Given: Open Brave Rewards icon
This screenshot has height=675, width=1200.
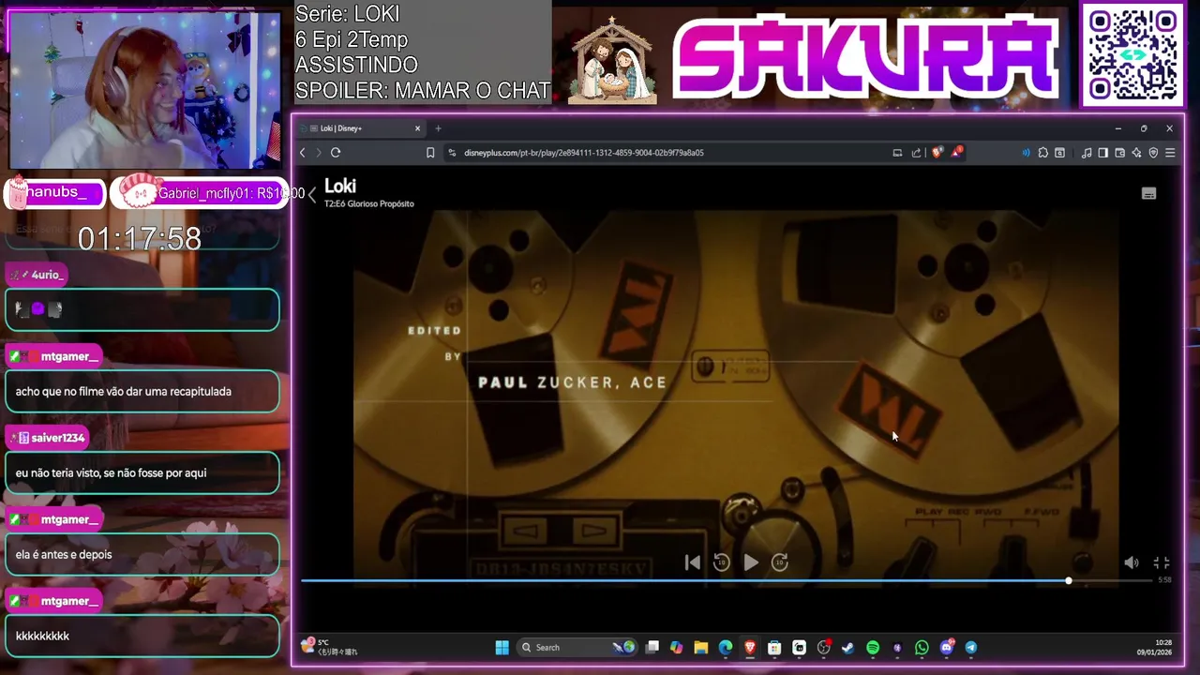Looking at the screenshot, I should point(956,152).
